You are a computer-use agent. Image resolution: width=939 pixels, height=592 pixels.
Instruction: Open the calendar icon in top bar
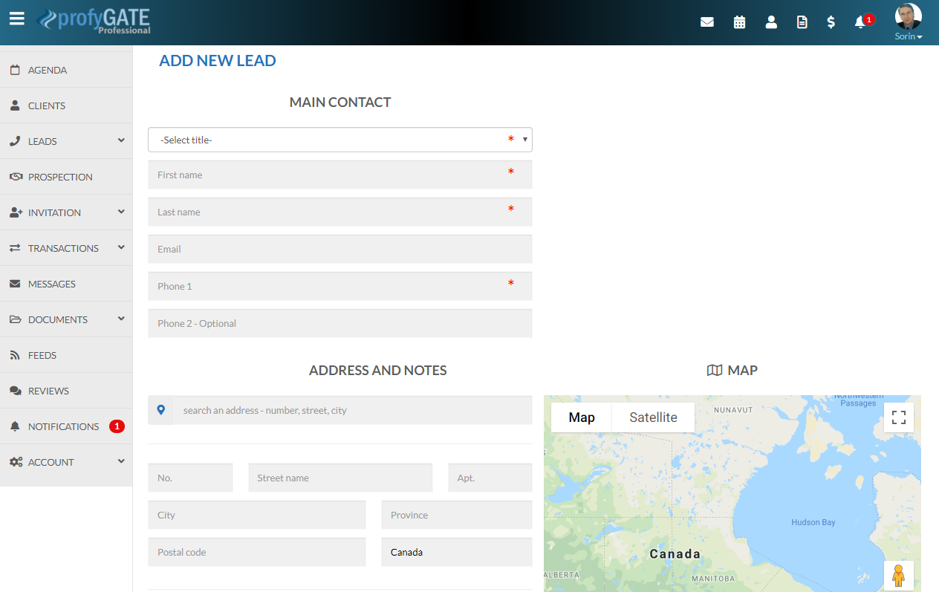[739, 22]
